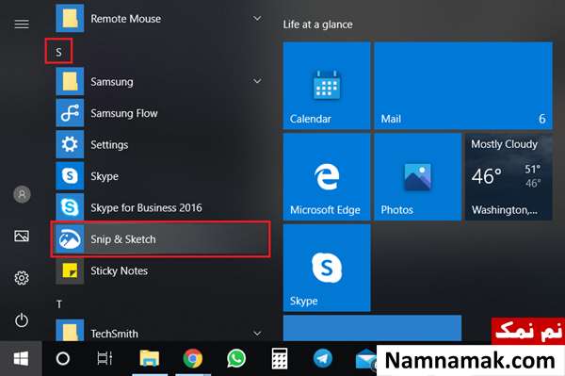Click the S letter group header
Screen dimensions: 565x376
58,52
